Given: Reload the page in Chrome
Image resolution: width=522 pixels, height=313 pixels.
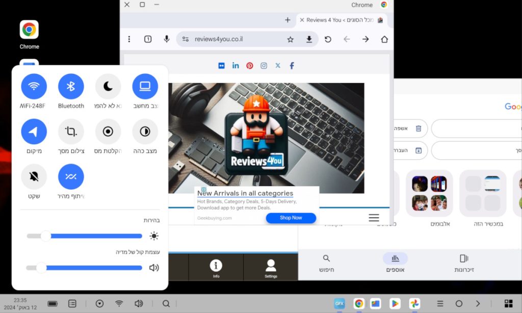Looking at the screenshot, I should pyautogui.click(x=328, y=39).
